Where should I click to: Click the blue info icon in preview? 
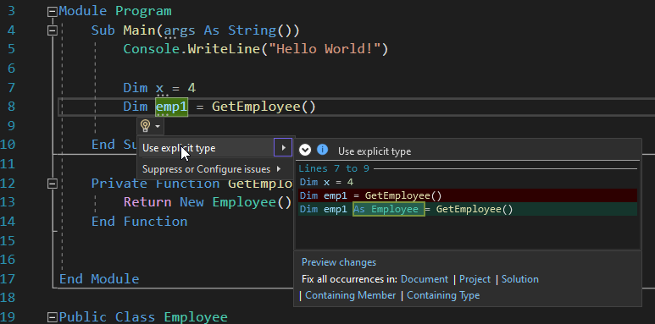(x=322, y=150)
